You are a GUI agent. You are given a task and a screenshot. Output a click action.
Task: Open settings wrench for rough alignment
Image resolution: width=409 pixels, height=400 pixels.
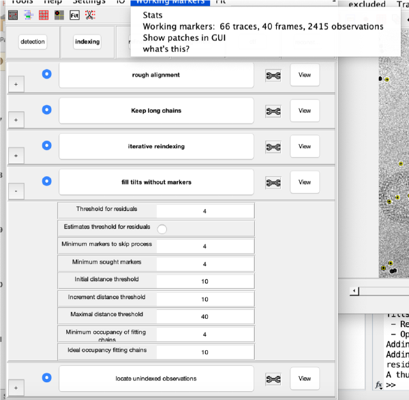[273, 76]
